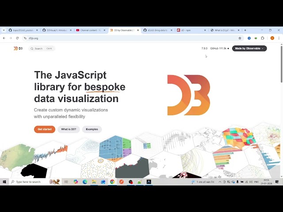
Task: Expand the tab search dropdown arrow
Action: point(4,30)
